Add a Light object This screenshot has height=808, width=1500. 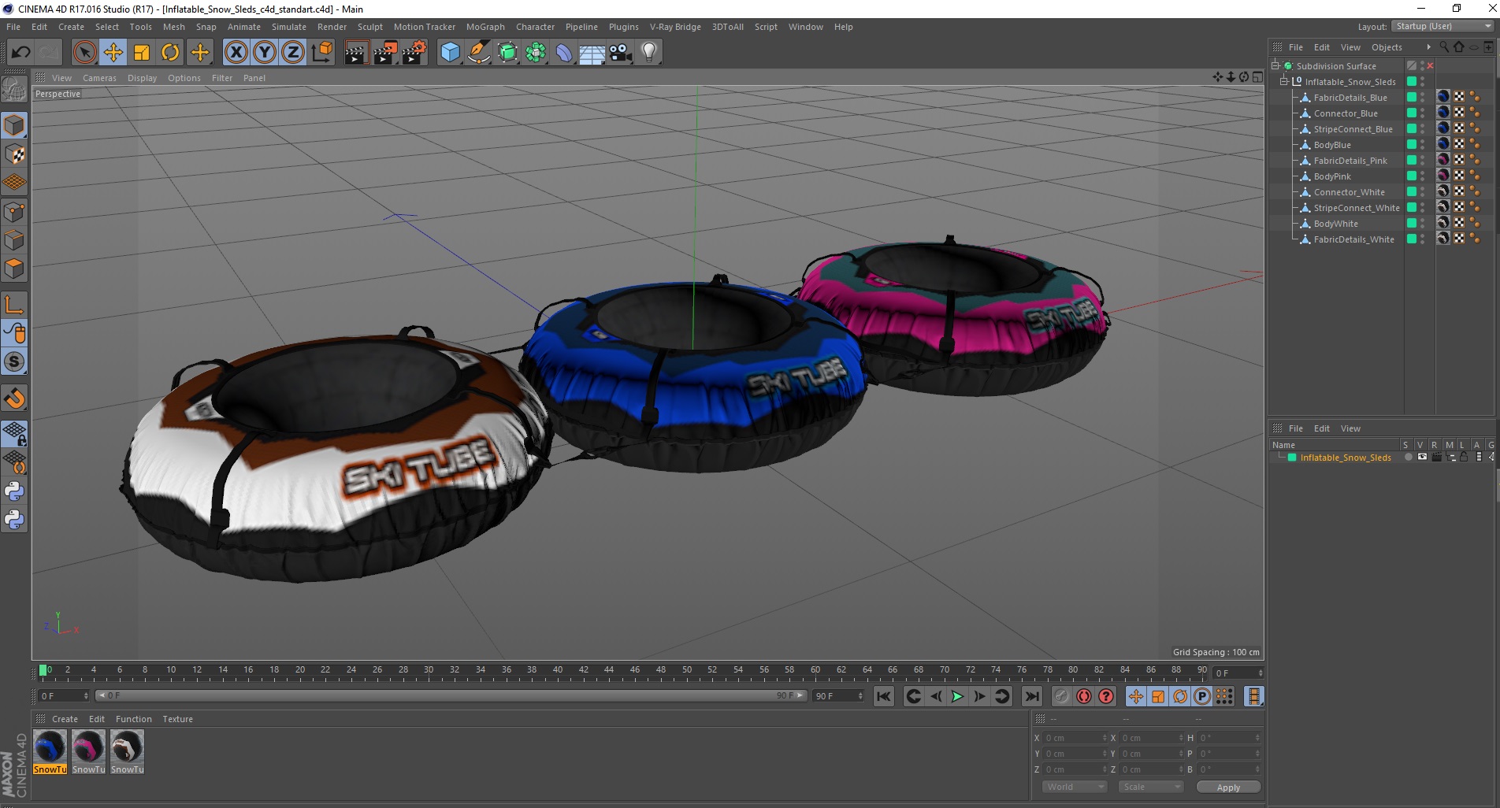pyautogui.click(x=649, y=53)
